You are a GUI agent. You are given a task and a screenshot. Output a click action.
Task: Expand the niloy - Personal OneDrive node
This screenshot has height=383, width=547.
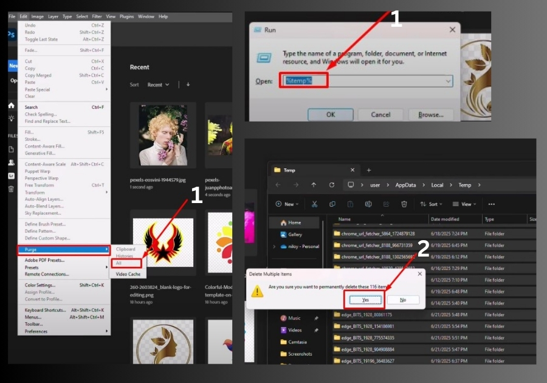274,247
